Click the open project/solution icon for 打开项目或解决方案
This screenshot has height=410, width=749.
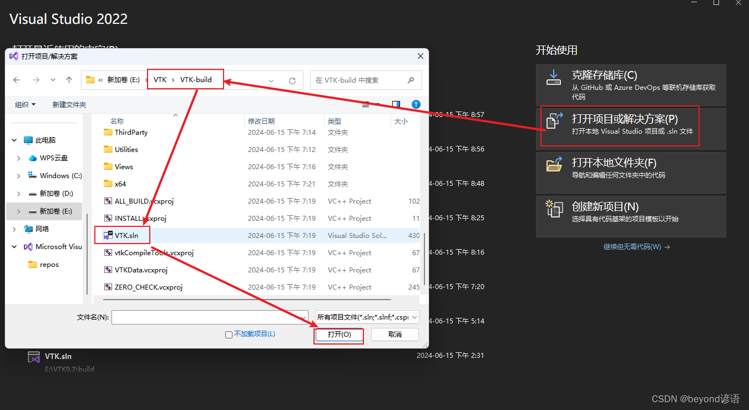point(554,120)
